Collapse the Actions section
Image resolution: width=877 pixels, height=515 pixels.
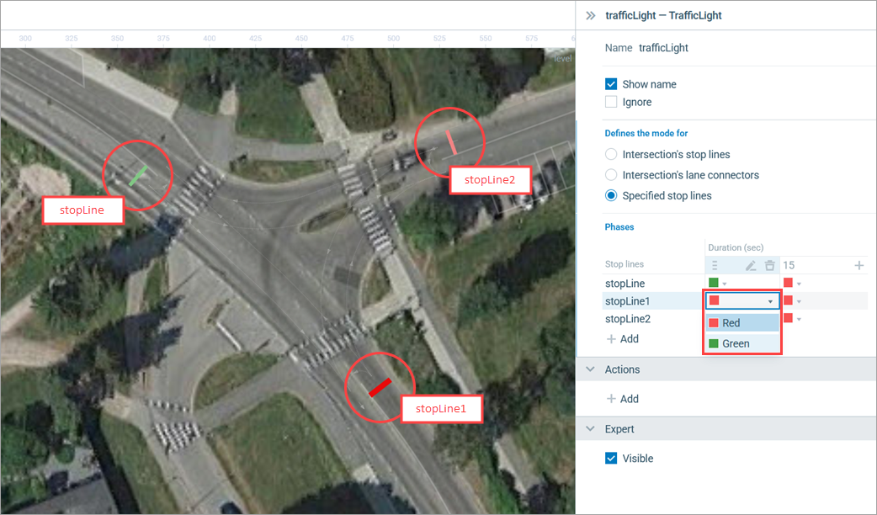pyautogui.click(x=589, y=369)
